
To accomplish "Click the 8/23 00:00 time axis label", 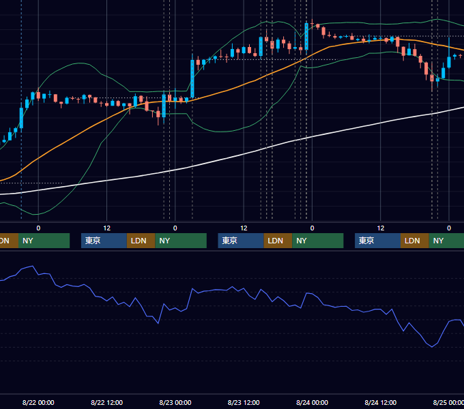I will tap(175, 402).
